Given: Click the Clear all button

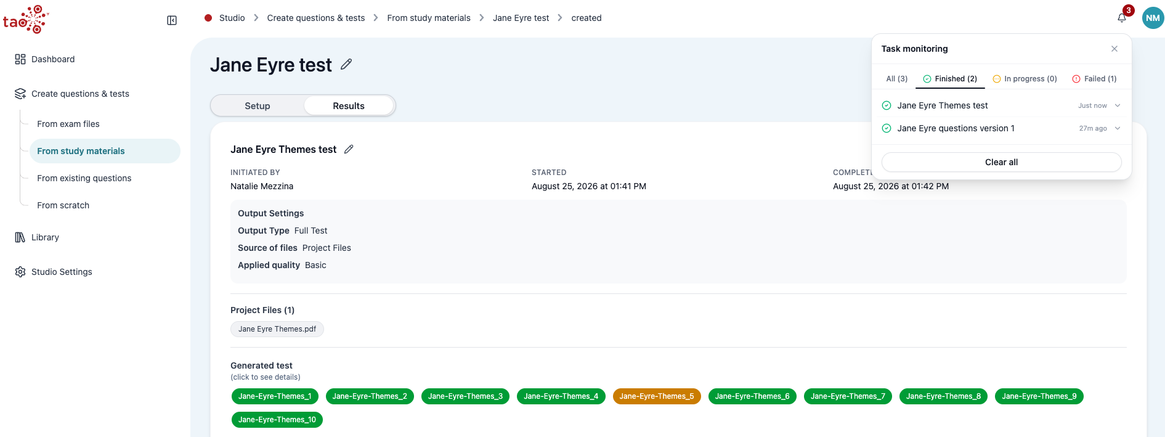Looking at the screenshot, I should 1002,162.
